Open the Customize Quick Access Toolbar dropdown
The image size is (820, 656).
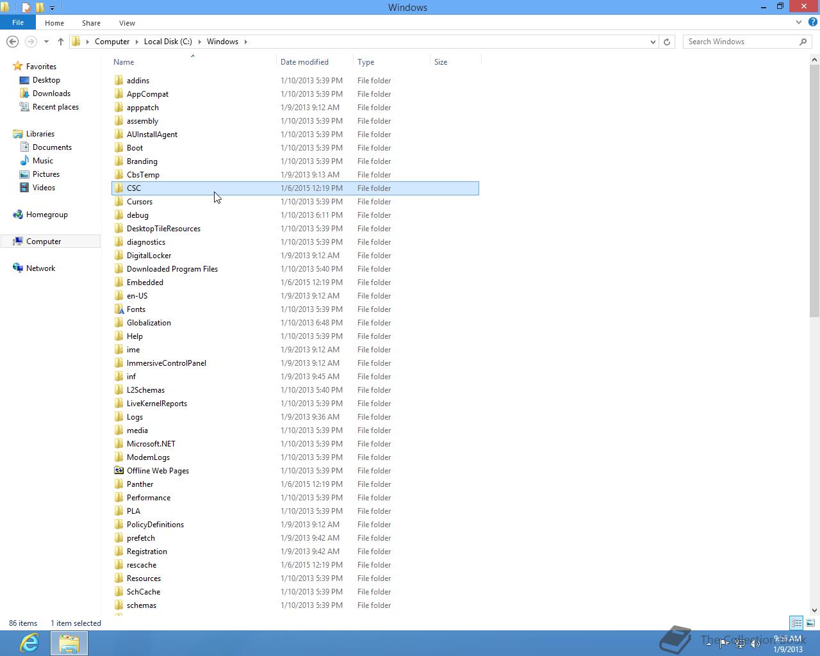pyautogui.click(x=52, y=8)
